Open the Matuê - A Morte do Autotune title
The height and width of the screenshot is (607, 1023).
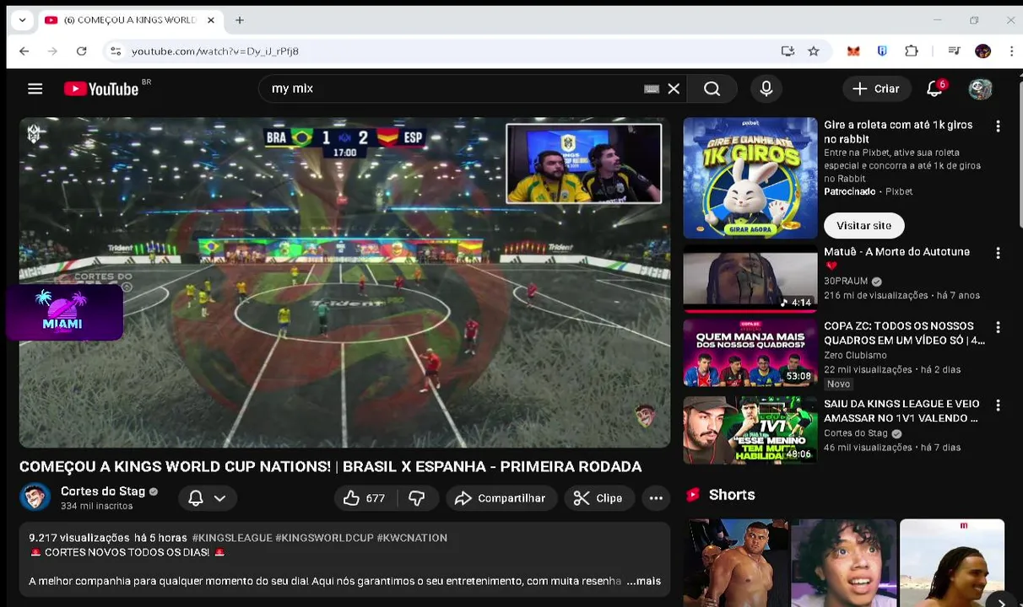896,252
